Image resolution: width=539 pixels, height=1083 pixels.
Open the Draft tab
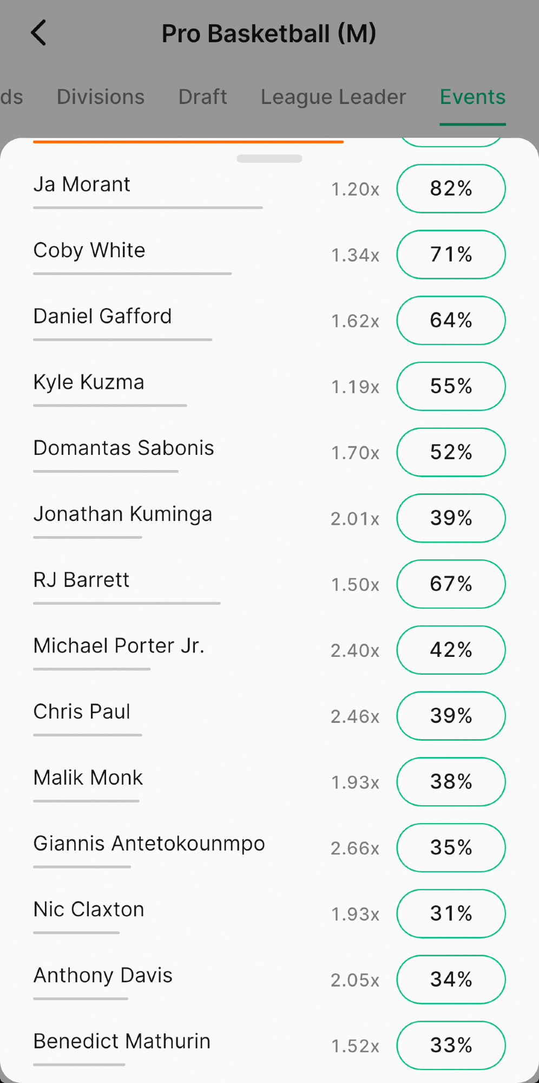tap(203, 97)
